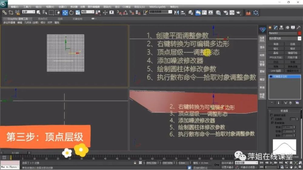Open Select by Name list icon
This screenshot has width=303, height=170.
45,13
